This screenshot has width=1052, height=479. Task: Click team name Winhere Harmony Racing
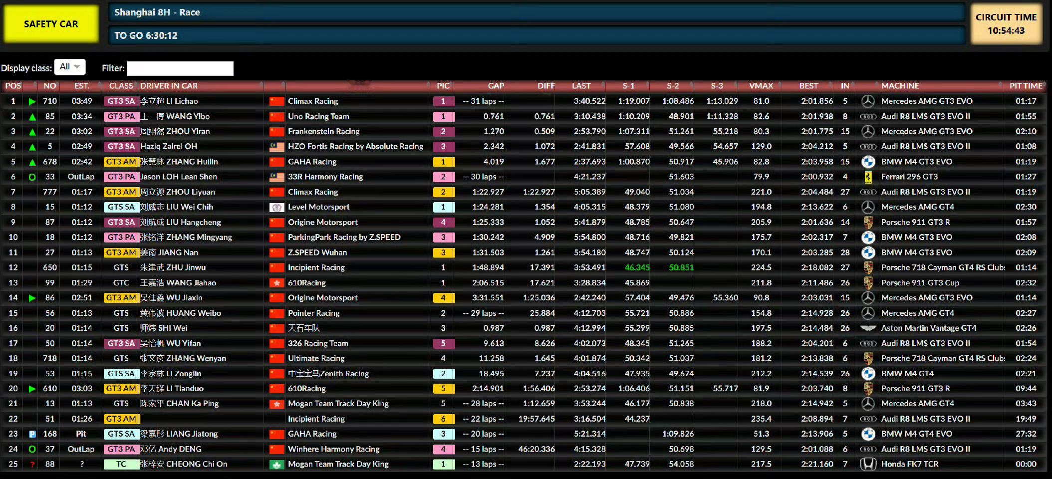(x=334, y=449)
